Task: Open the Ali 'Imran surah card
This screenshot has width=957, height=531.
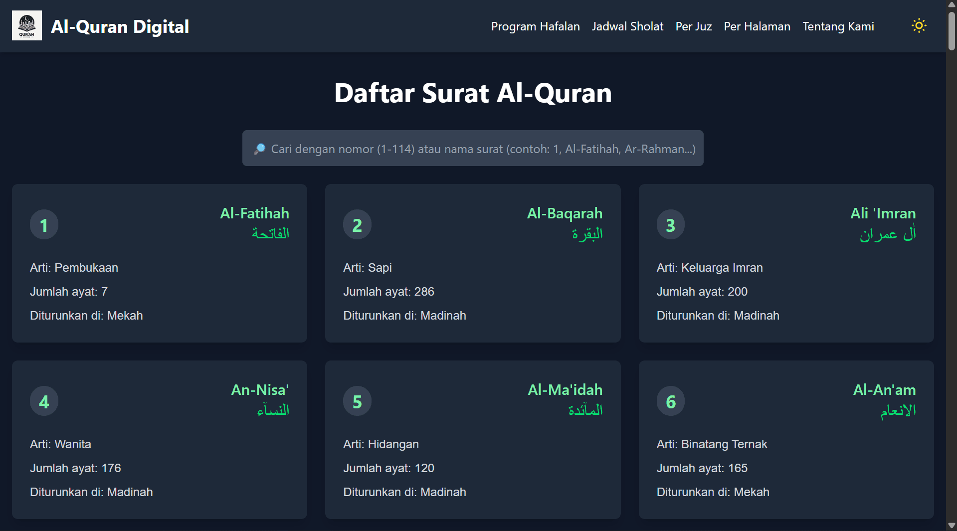Action: (x=785, y=263)
